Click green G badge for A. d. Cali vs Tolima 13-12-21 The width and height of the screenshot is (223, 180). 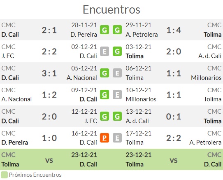[x=117, y=116]
